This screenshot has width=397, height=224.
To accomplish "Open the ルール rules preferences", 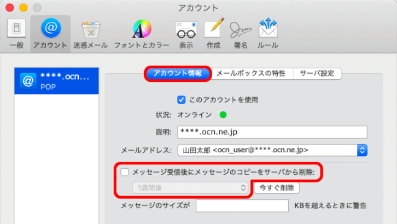I will 268,34.
